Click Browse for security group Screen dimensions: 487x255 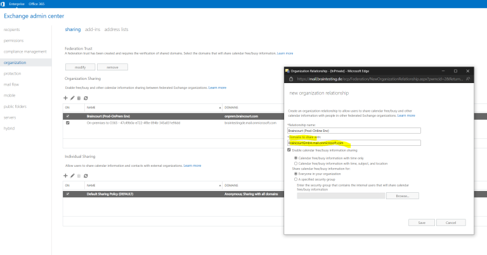point(403,196)
